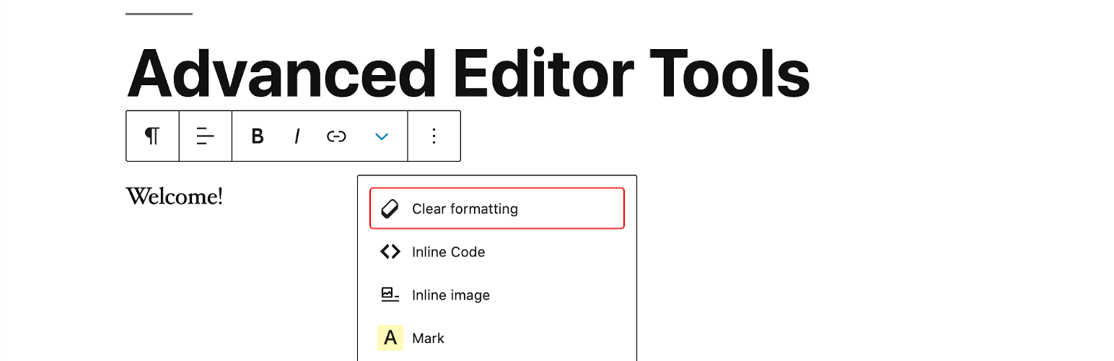Click the angle brackets code icon
1114x361 pixels.
click(390, 252)
